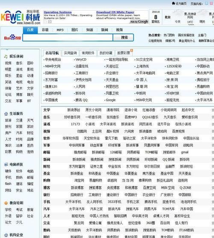Open the 360圈 link in the 交友 row
The width and height of the screenshot is (214, 238).
(x=150, y=223)
